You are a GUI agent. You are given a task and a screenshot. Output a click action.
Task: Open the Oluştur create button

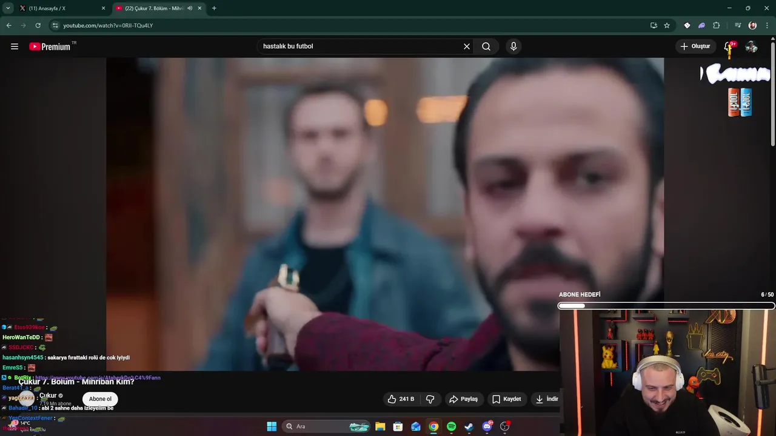[x=695, y=46]
